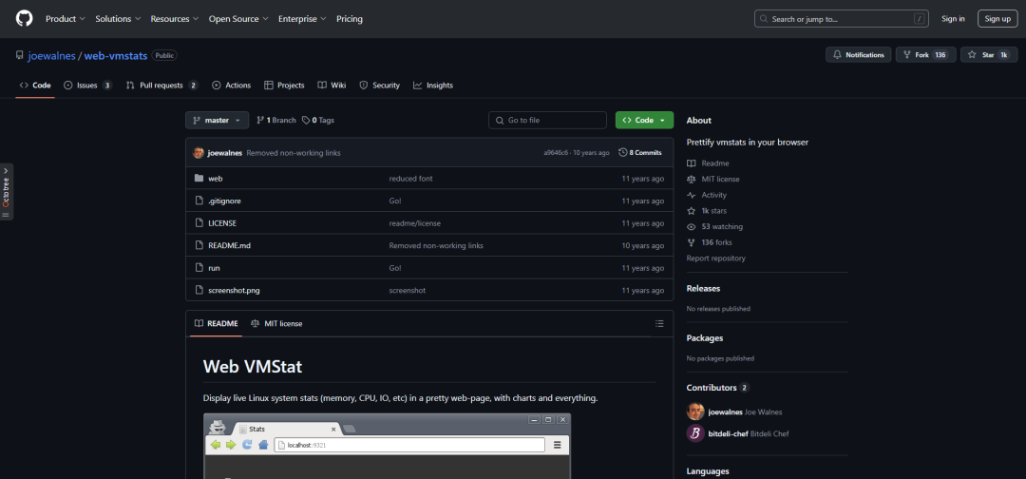The height and width of the screenshot is (479, 1026).
Task: Click the Sign up button
Action: [997, 19]
